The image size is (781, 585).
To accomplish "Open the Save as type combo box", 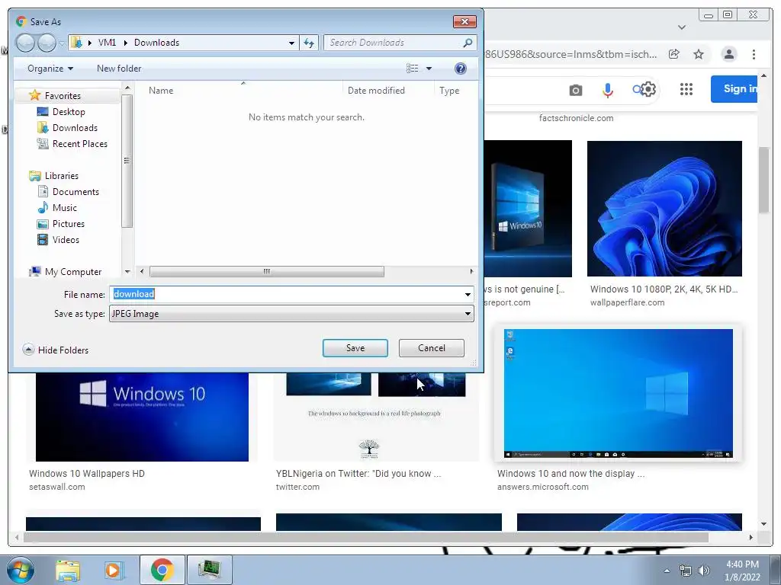I will click(291, 314).
